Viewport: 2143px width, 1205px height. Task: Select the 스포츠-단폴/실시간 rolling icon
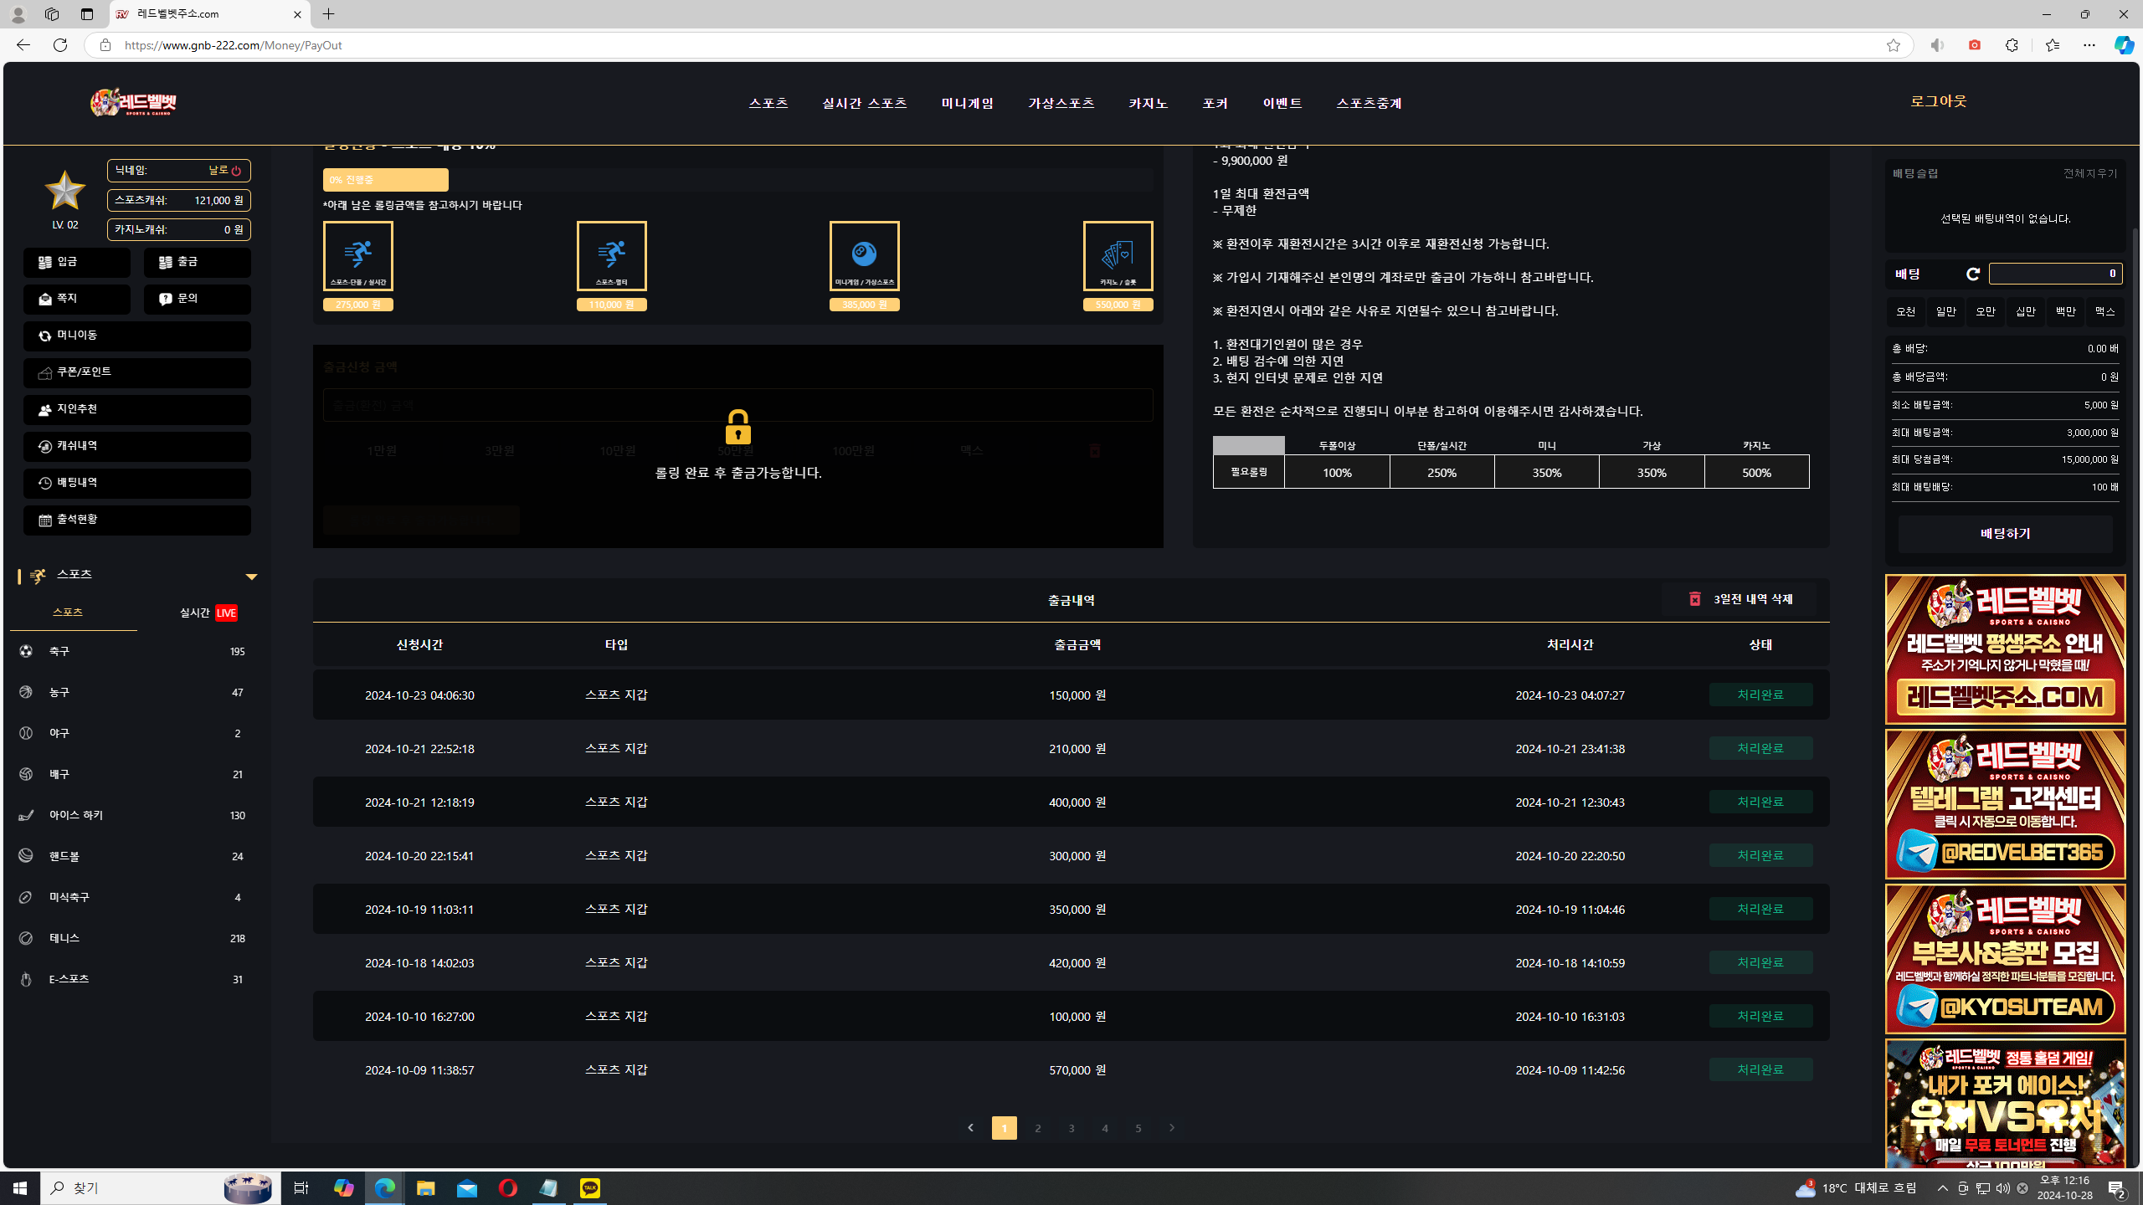coord(358,256)
